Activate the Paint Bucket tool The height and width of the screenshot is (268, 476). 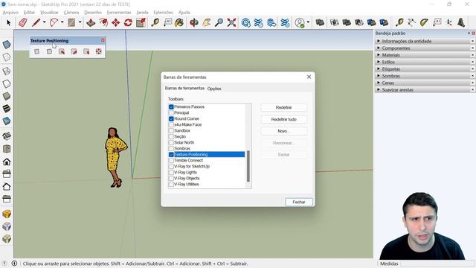click(179, 23)
